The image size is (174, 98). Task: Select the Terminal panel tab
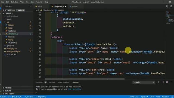pos(75,82)
